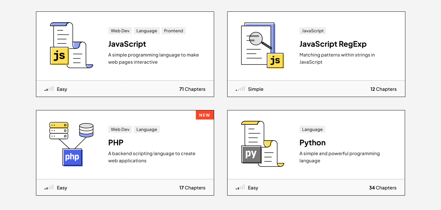Viewport: 441px width, 210px height.
Task: Select the Web Dev tag on JavaScript card
Action: (120, 31)
